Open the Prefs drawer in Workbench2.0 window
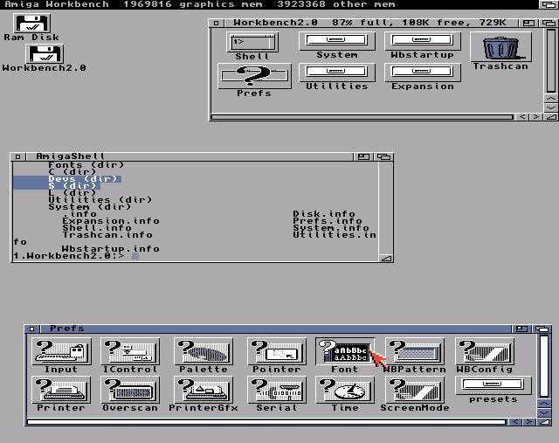 (x=254, y=76)
